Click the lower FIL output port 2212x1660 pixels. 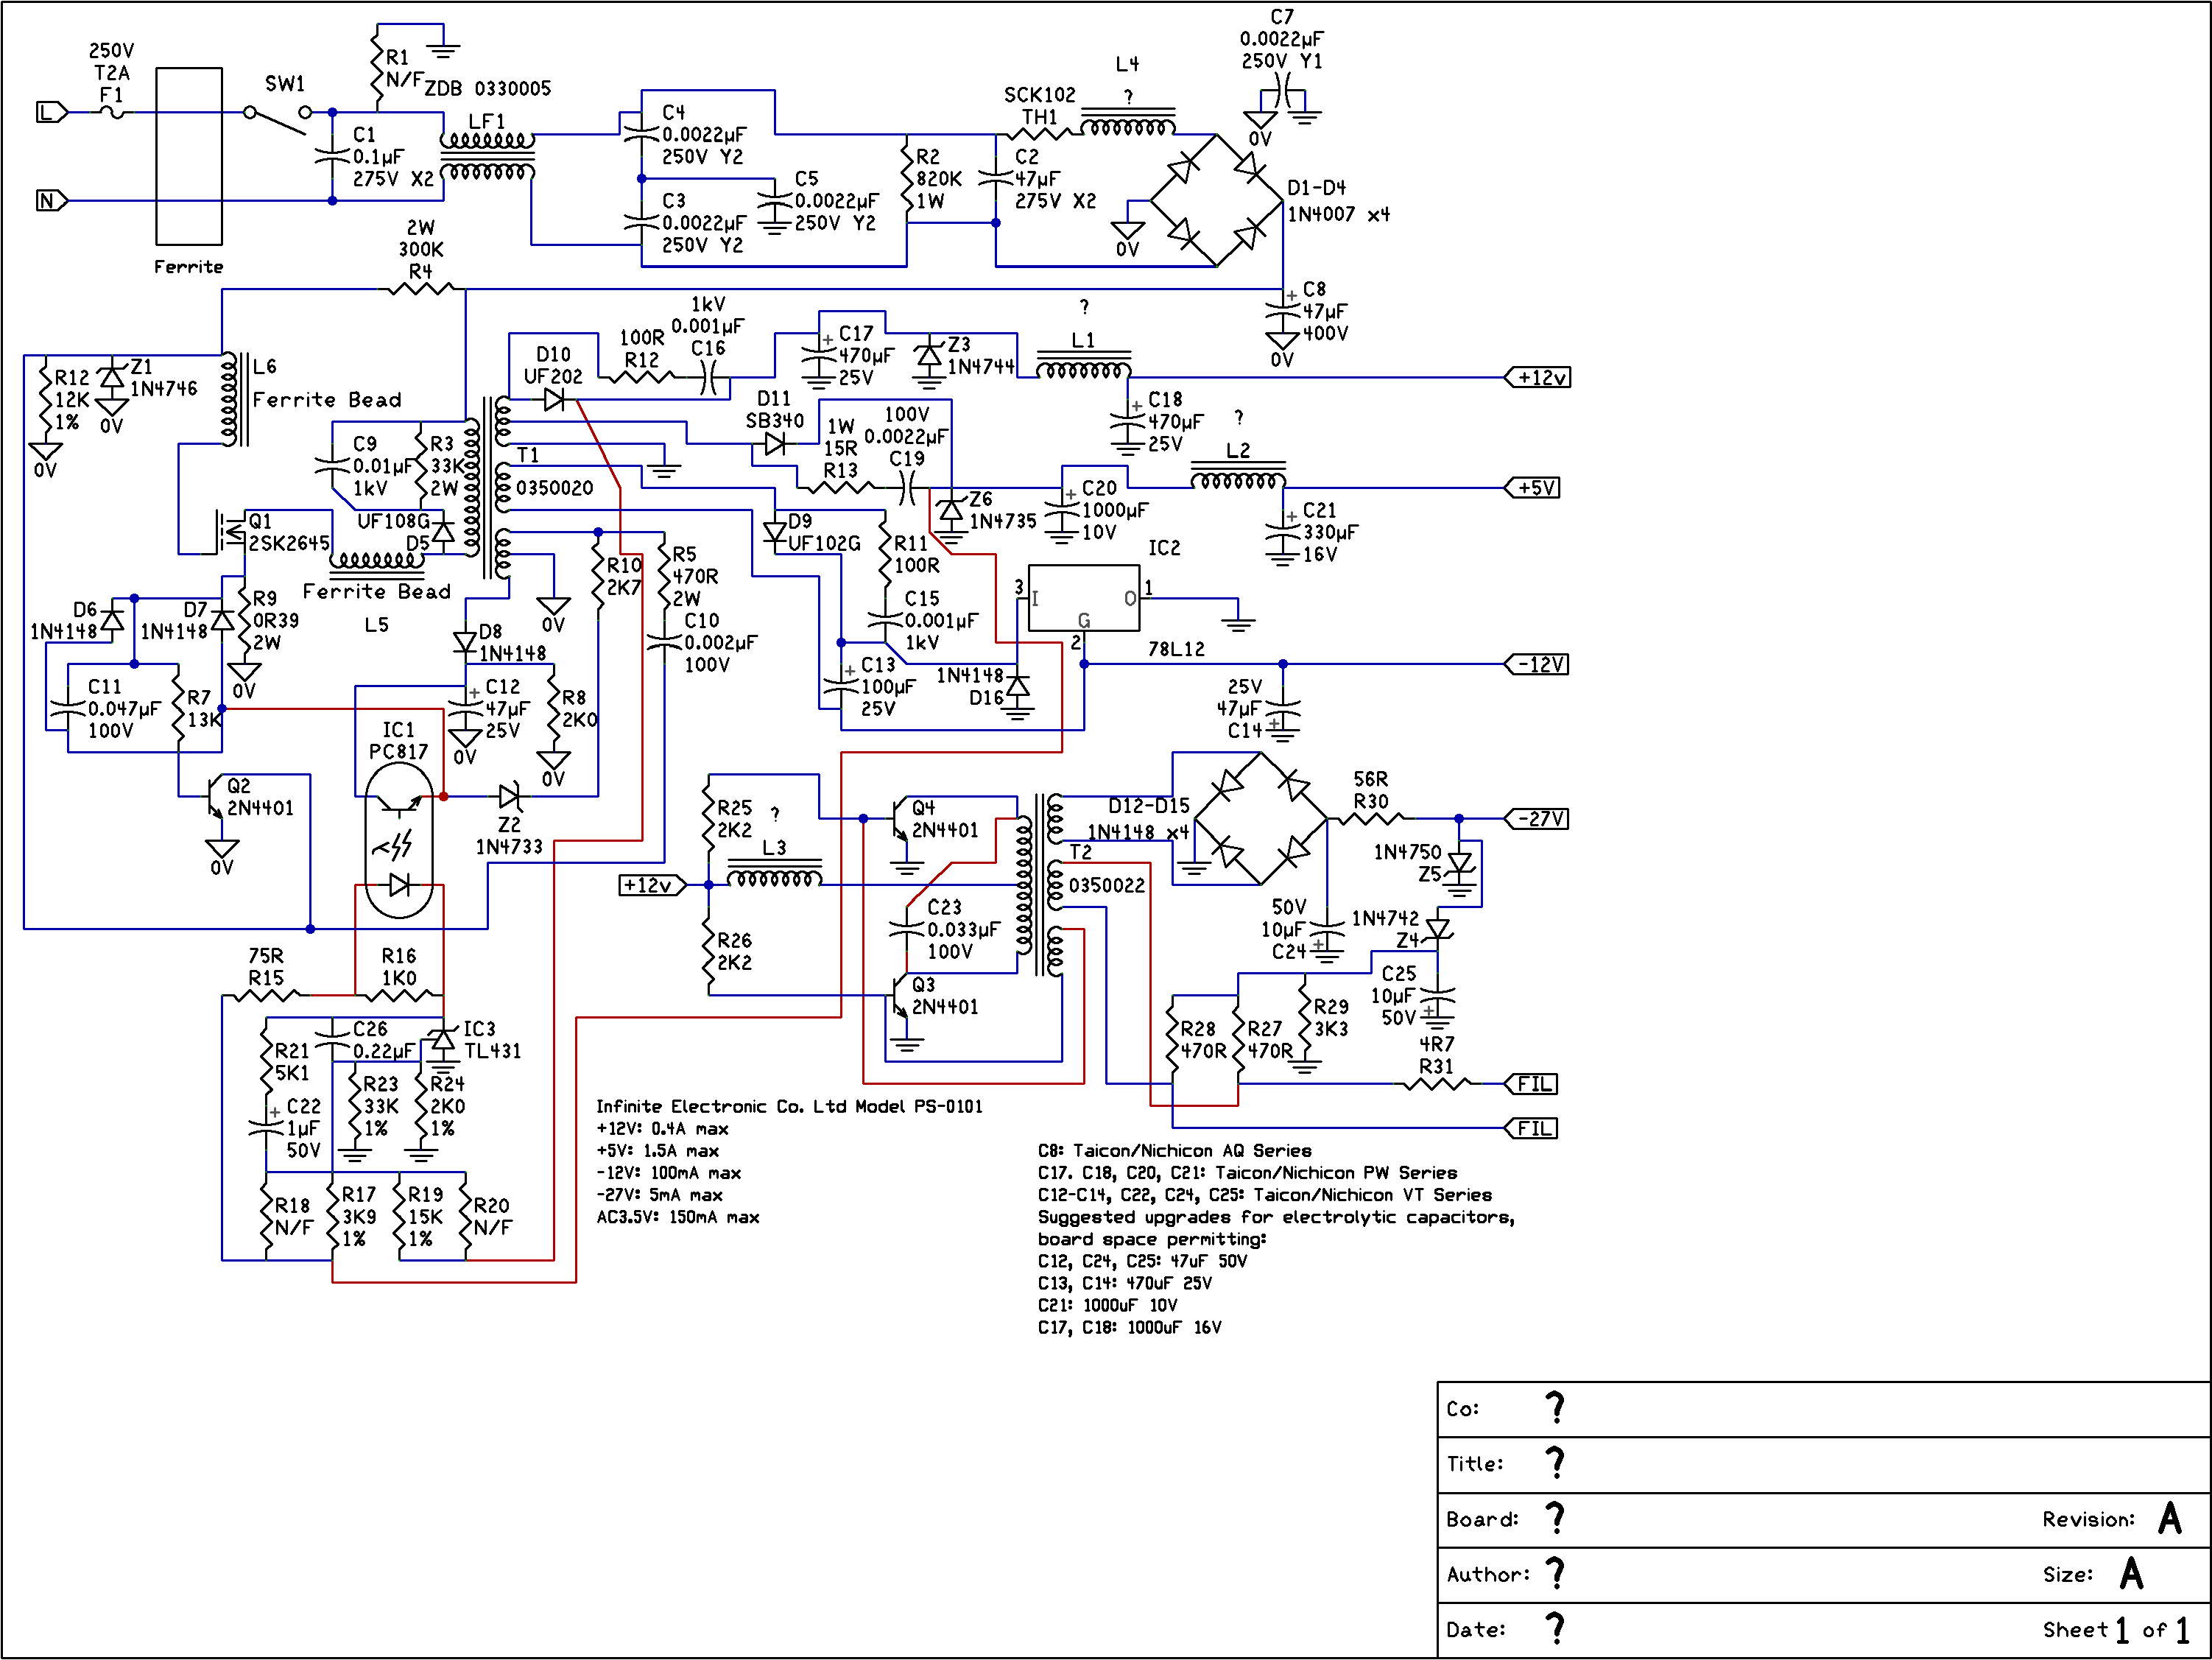click(x=1532, y=1129)
